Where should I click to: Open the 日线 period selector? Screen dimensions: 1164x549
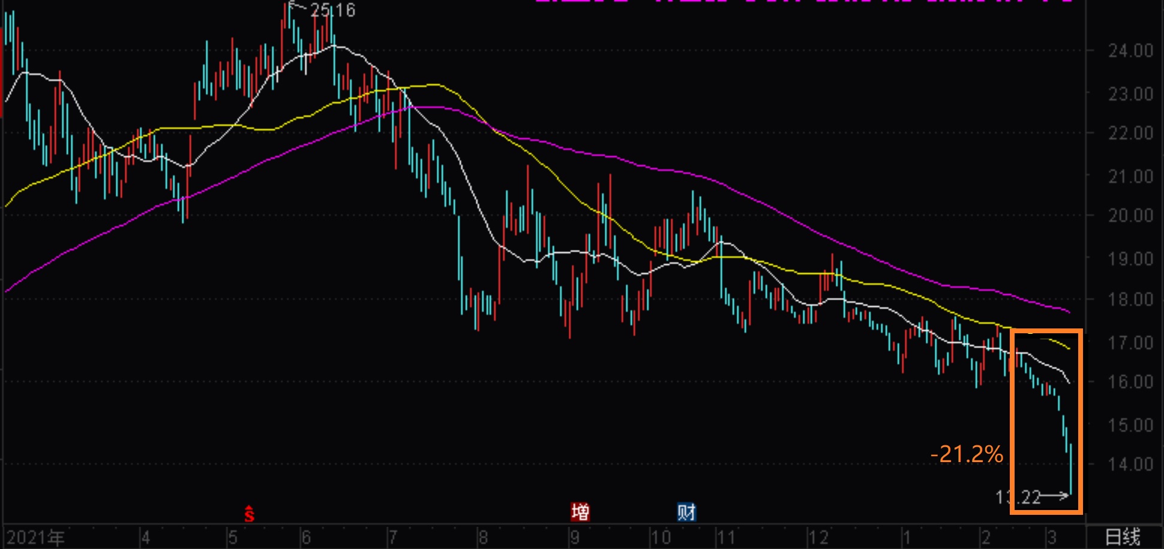[x=1122, y=537]
